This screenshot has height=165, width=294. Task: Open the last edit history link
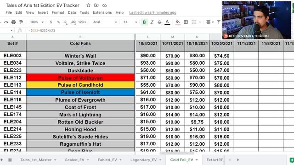(153, 12)
